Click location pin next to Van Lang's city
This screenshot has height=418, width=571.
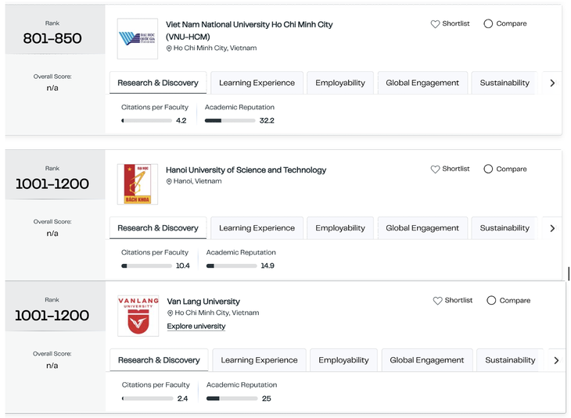click(170, 313)
